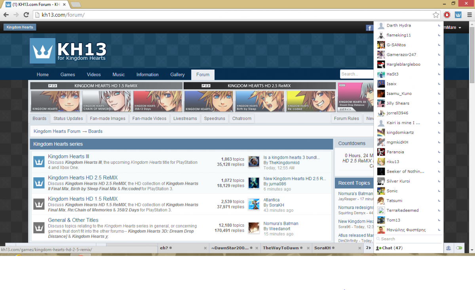Click SoraKH's avatar next to Atlantica
475x290 pixels.
(x=254, y=204)
